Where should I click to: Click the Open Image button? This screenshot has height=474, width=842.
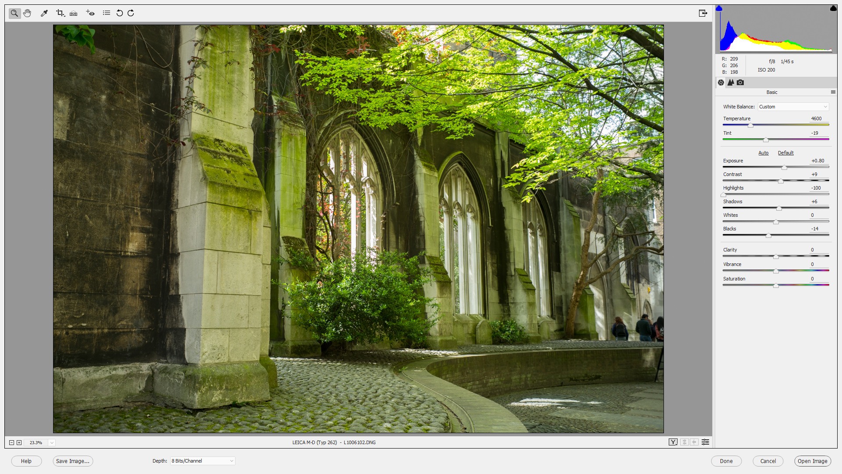[x=812, y=461]
